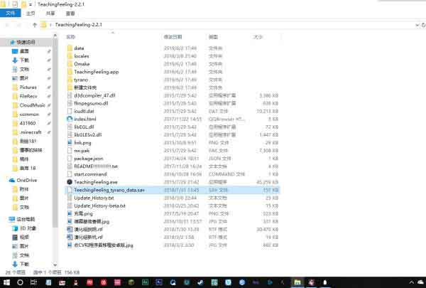Click the Cortana circle on the taskbar

click(x=20, y=282)
